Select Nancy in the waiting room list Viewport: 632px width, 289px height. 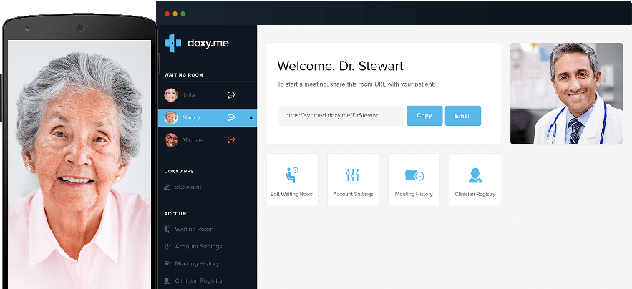[x=207, y=118]
